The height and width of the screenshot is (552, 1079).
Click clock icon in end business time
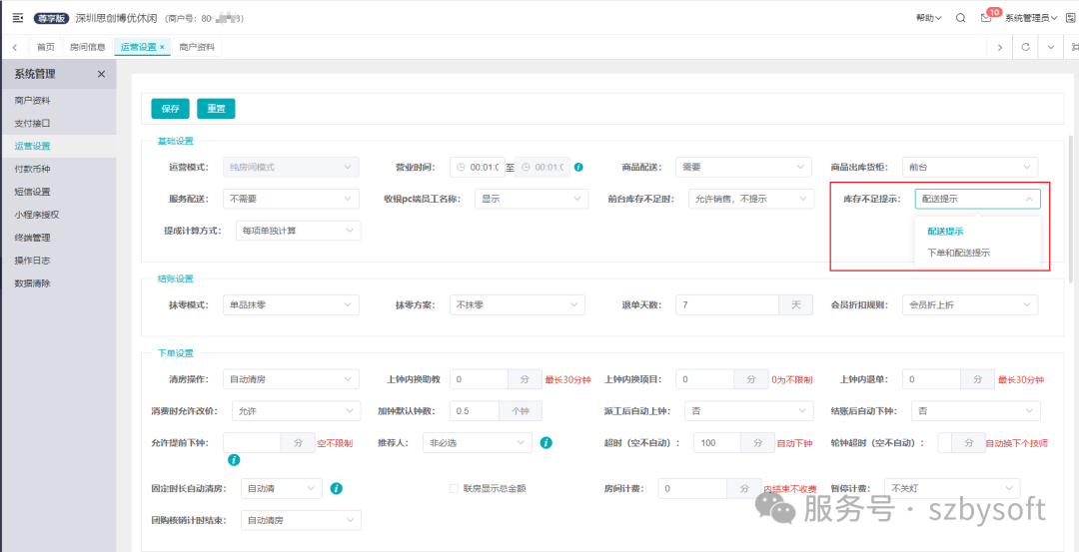(527, 167)
